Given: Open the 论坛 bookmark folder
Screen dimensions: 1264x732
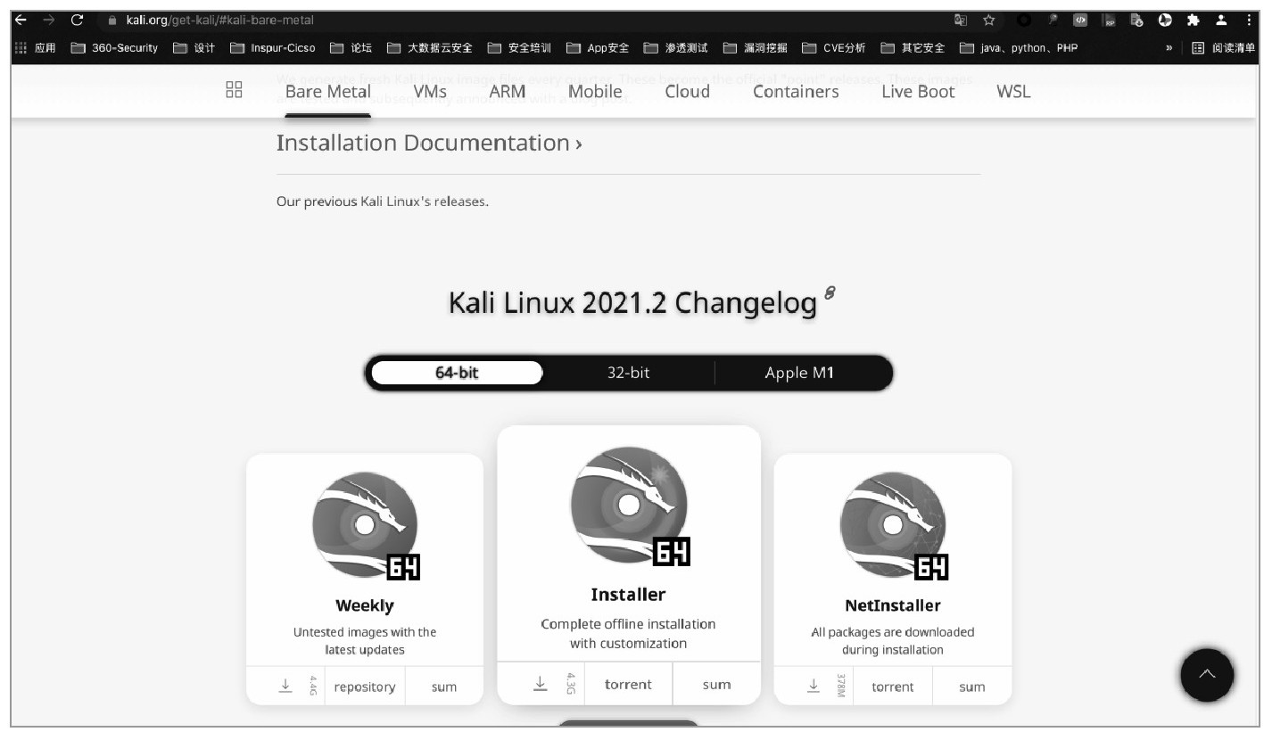Looking at the screenshot, I should (x=351, y=48).
